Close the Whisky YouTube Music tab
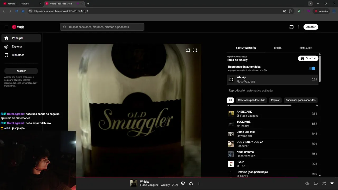This screenshot has width=338, height=190. pos(82,4)
